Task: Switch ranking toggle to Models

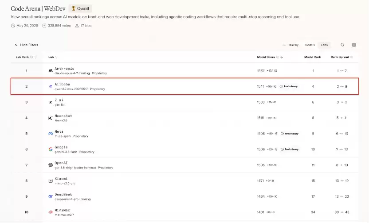Action: click(310, 45)
